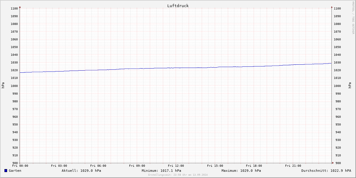356x178 pixels.
Task: Click the Fri 15:00 time axis label
Action: pyautogui.click(x=215, y=166)
